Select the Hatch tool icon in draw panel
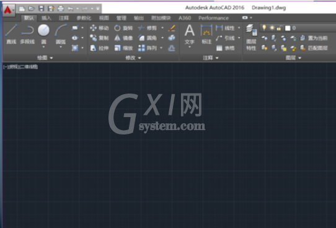This screenshot has width=336, height=228. pos(75,48)
